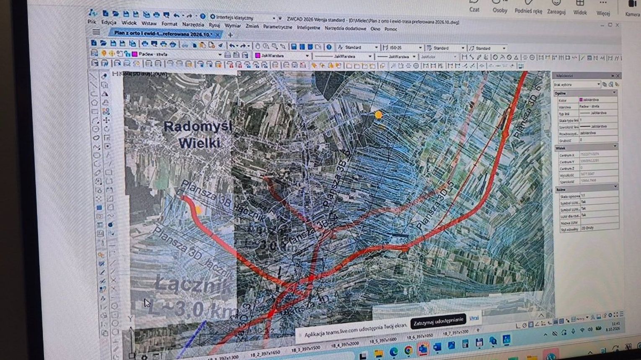Open the Rysuj menu
Screen dimensions: 641x360
click(215, 25)
